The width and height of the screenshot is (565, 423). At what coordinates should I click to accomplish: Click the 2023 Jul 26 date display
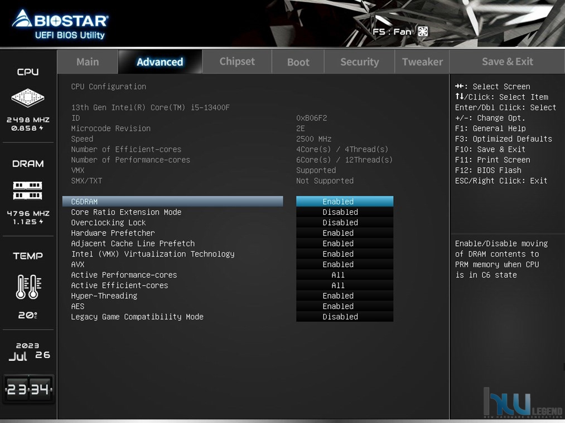[29, 351]
